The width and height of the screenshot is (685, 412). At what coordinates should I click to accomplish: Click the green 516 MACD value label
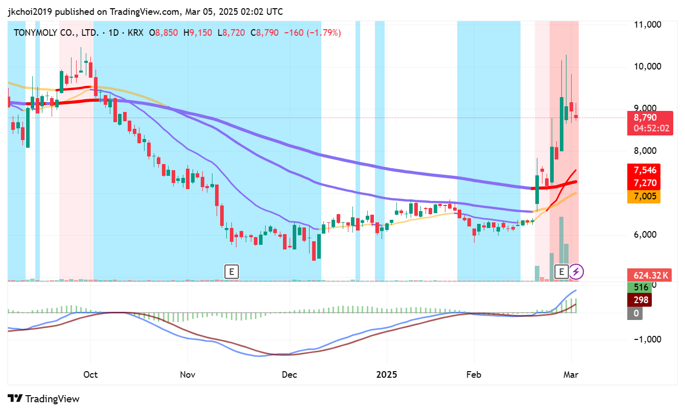click(x=641, y=287)
